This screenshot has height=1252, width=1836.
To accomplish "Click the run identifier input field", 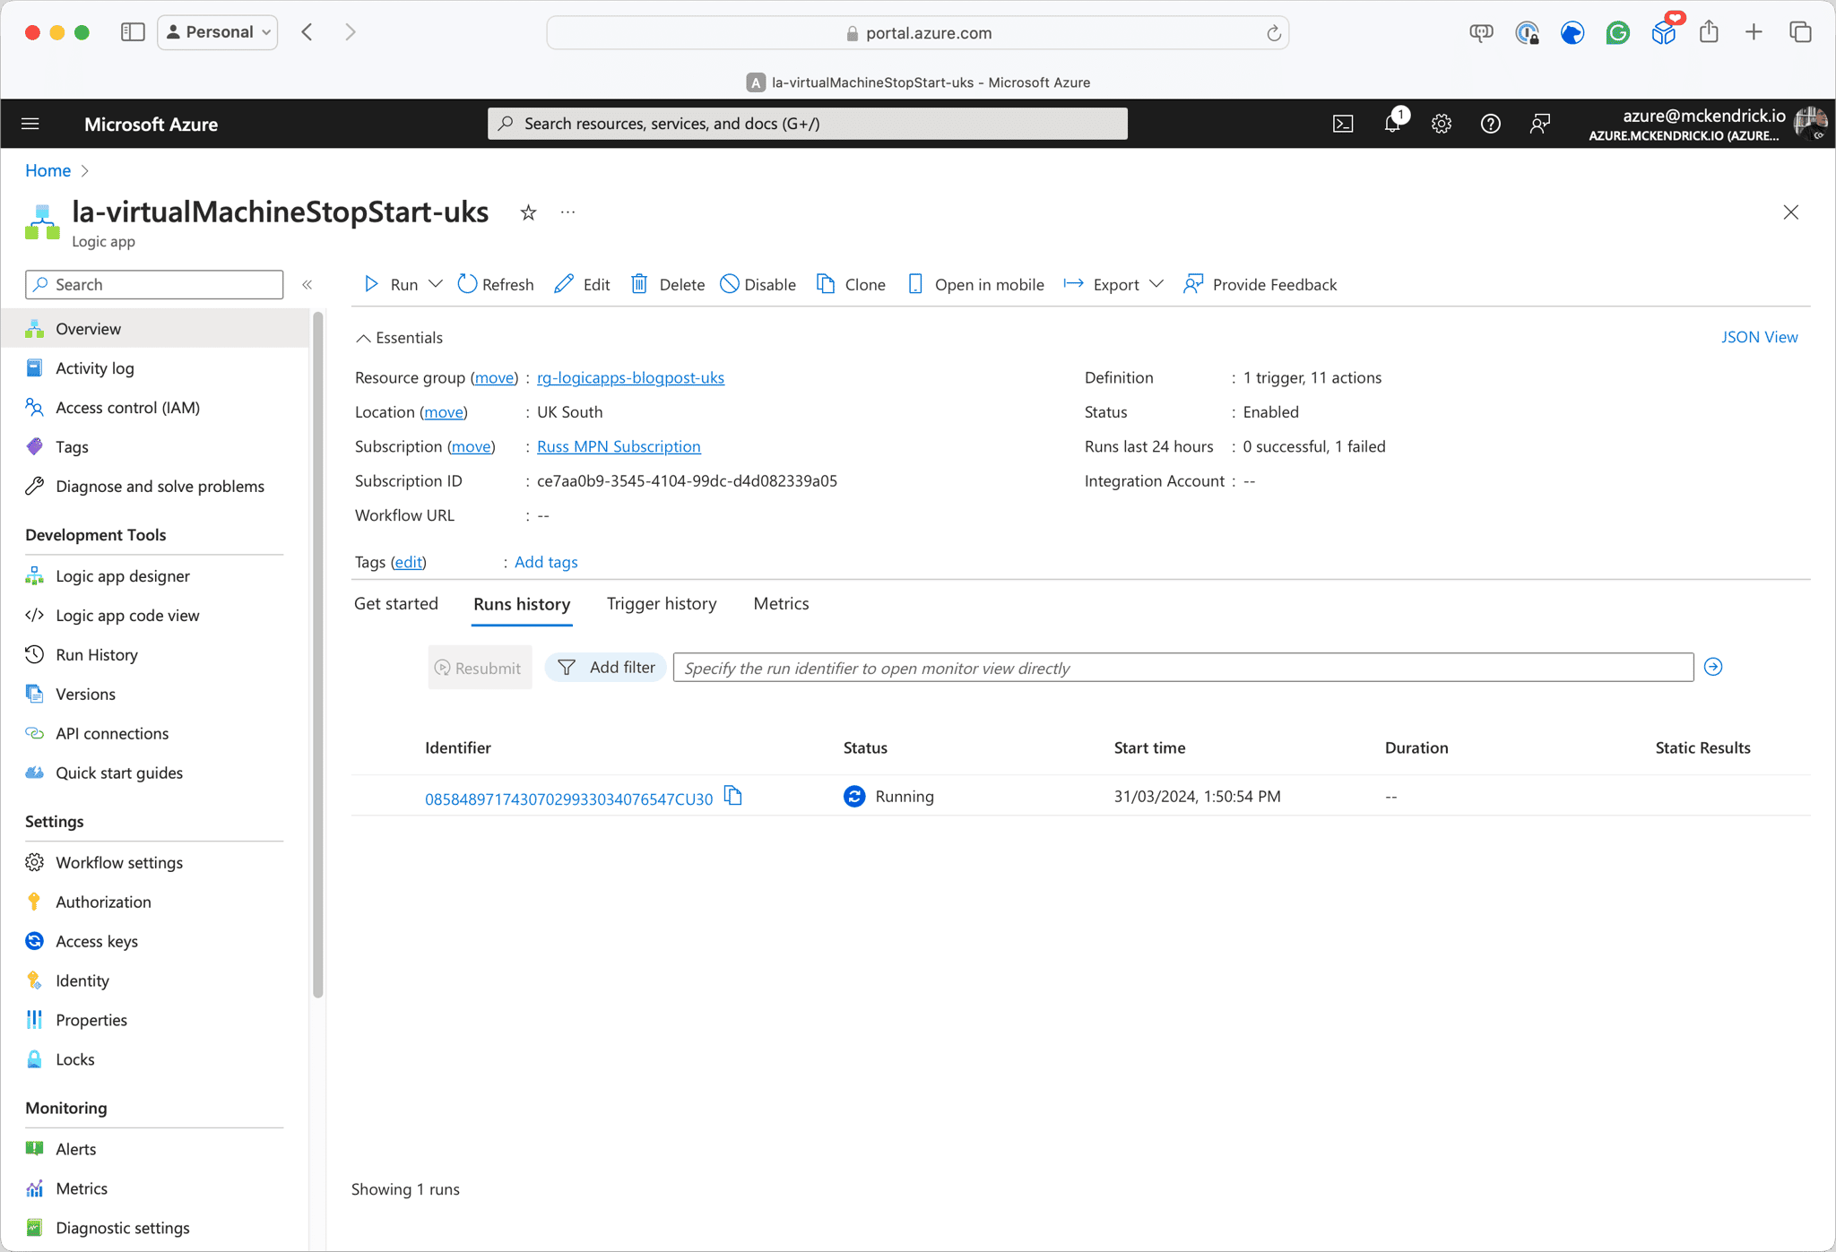I will [1182, 668].
